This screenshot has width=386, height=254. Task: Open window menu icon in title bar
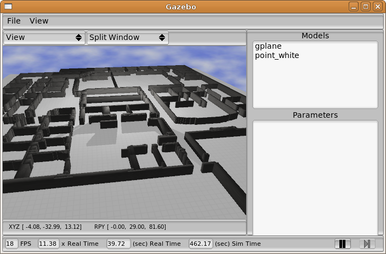pos(7,7)
